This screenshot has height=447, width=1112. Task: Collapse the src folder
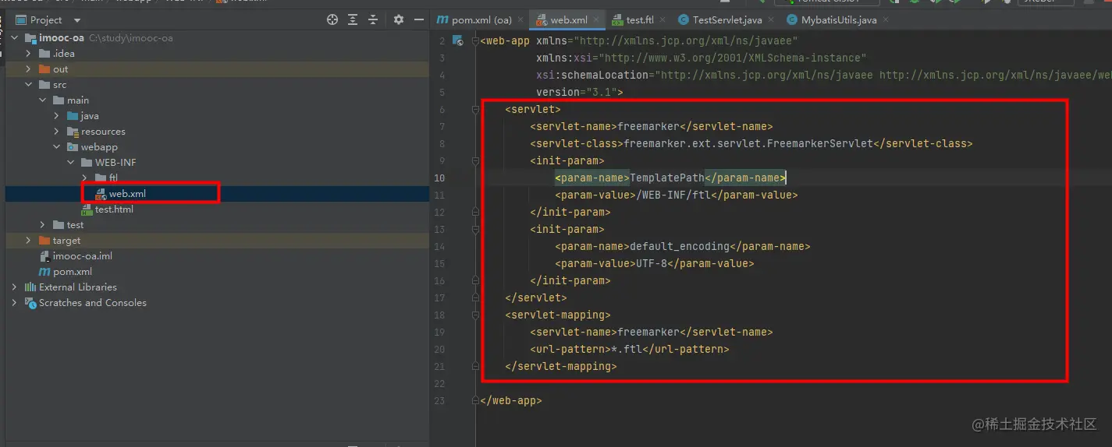tap(29, 85)
